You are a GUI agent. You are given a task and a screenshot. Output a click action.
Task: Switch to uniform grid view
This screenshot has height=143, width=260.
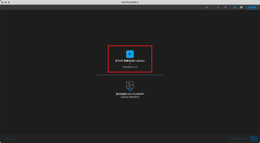click(x=235, y=7)
